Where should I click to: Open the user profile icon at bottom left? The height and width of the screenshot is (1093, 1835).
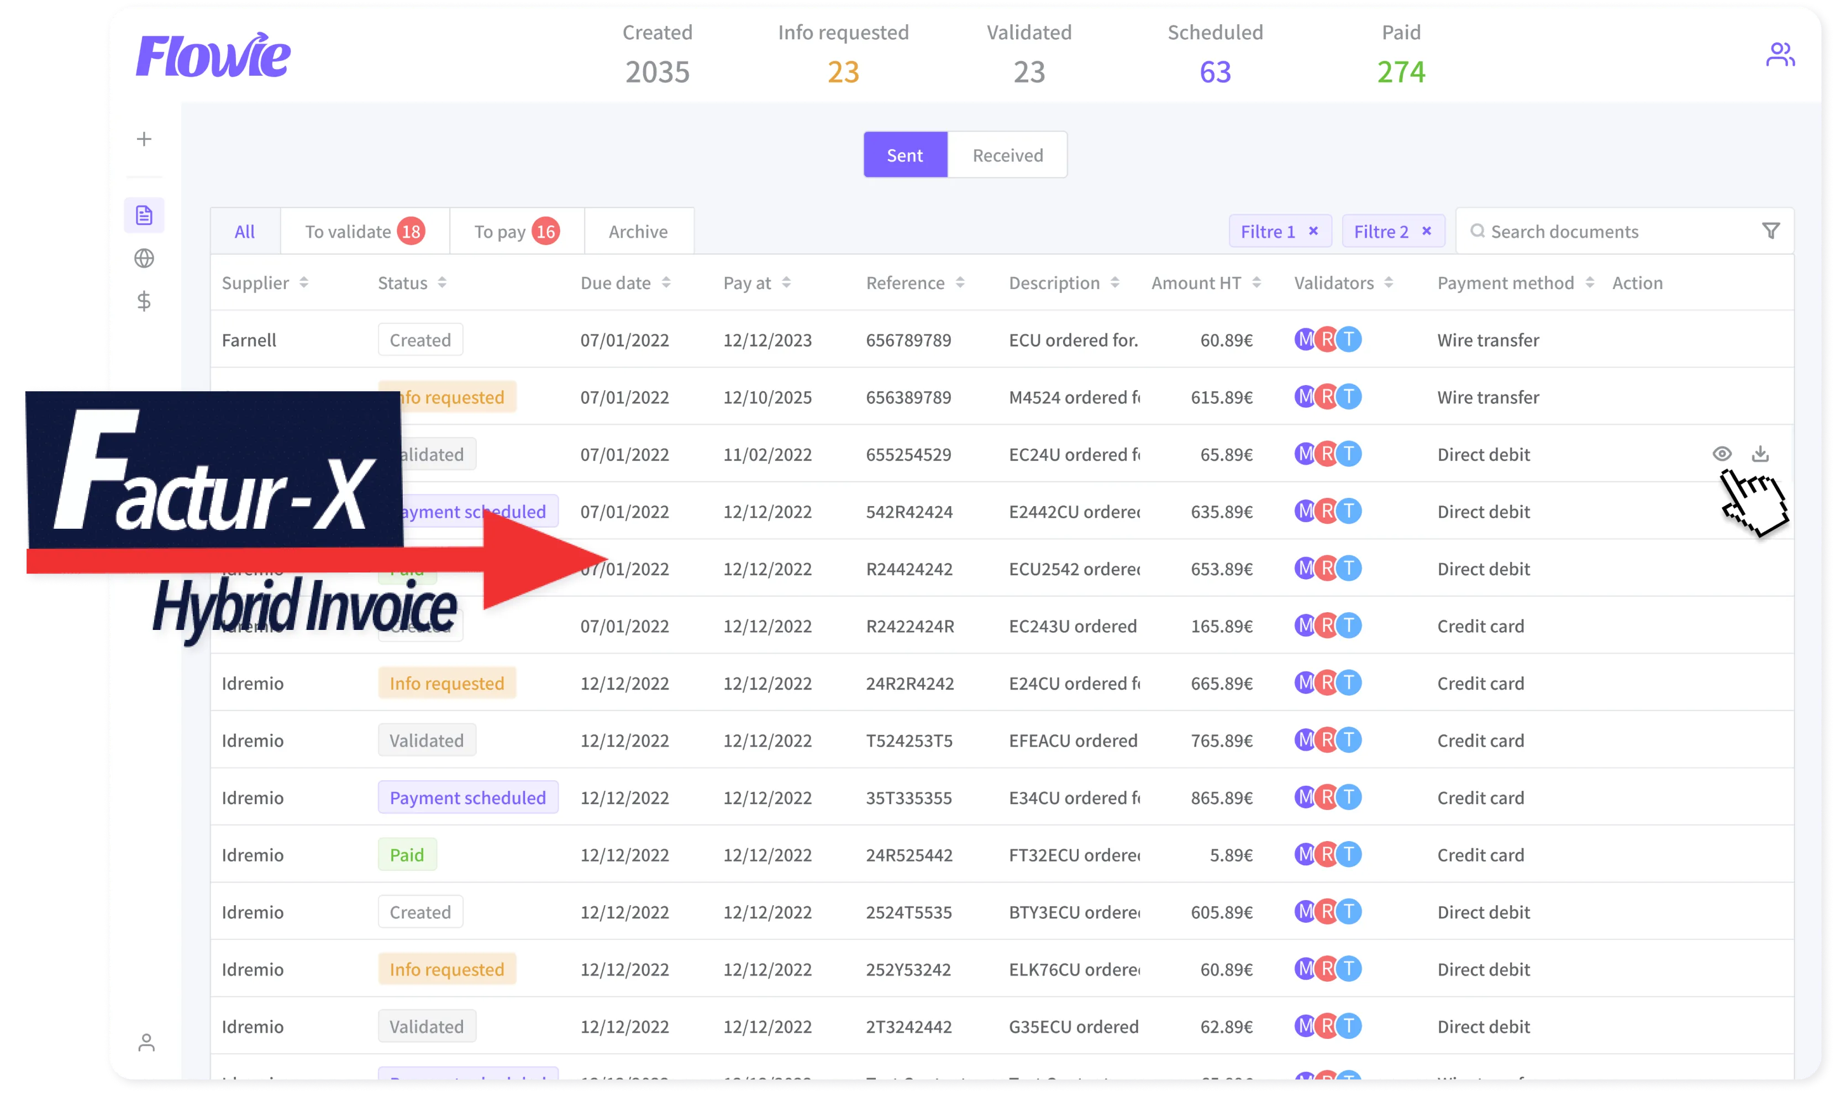(146, 1043)
